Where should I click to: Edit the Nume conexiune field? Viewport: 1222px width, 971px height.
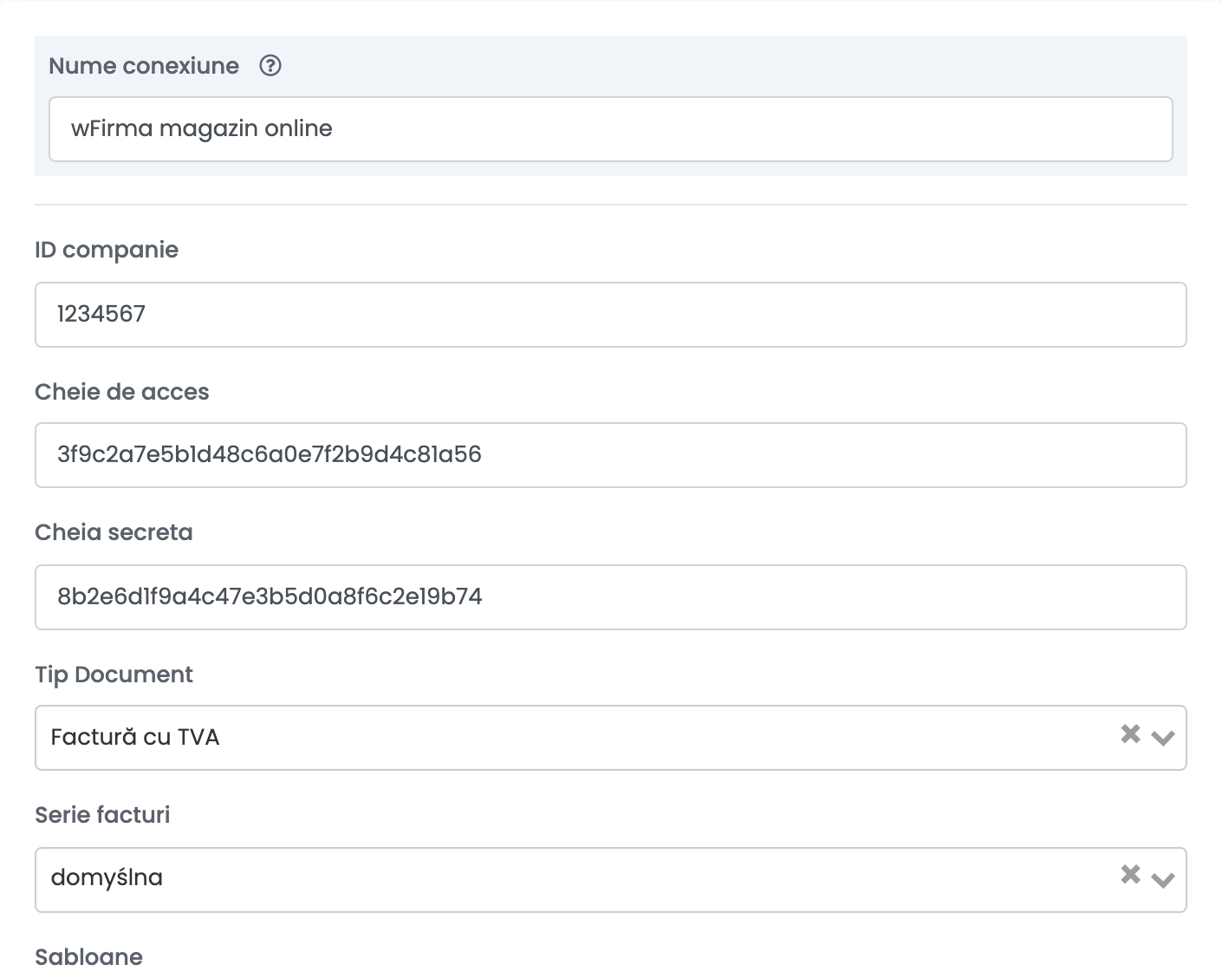click(x=611, y=129)
